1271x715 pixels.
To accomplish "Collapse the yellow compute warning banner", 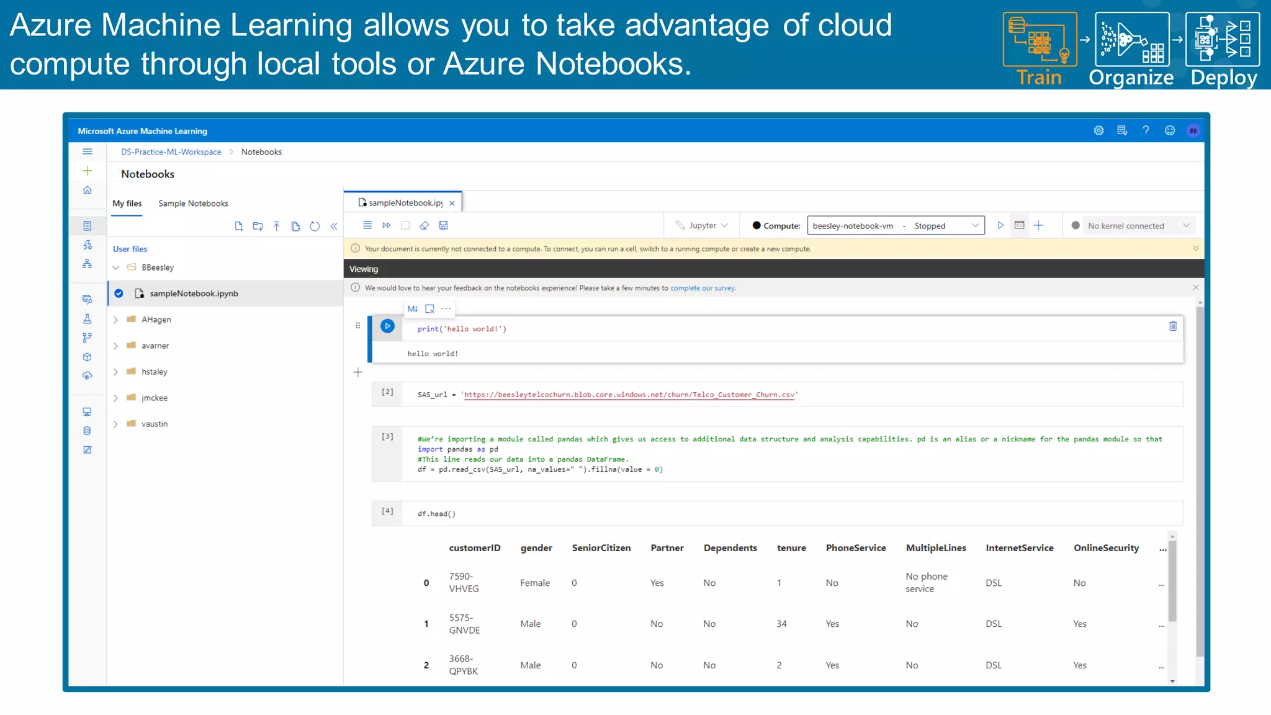I will click(x=1195, y=248).
